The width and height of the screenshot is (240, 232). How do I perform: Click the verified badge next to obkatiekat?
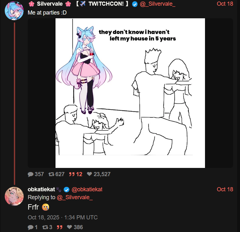67,190
